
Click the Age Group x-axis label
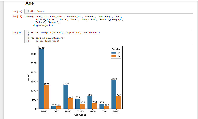tap(80, 115)
